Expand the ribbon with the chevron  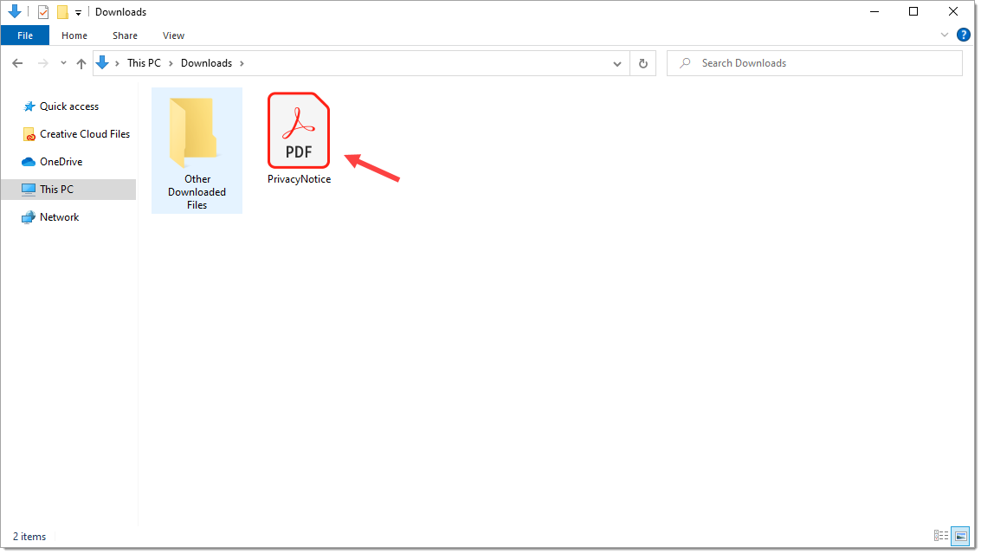944,35
